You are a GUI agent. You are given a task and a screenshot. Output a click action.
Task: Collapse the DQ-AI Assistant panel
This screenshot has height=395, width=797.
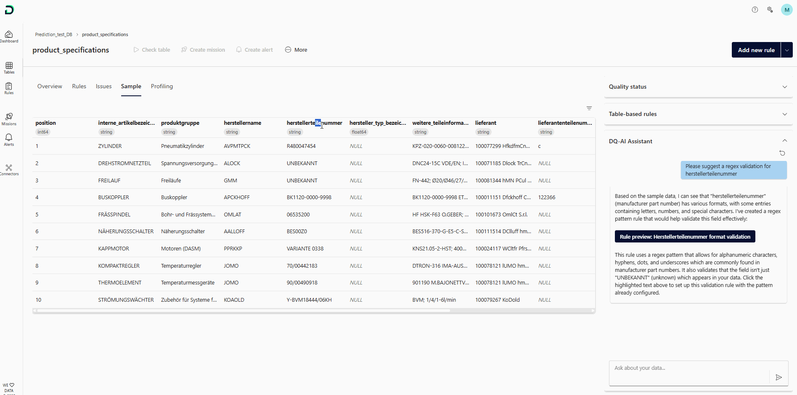click(x=784, y=141)
